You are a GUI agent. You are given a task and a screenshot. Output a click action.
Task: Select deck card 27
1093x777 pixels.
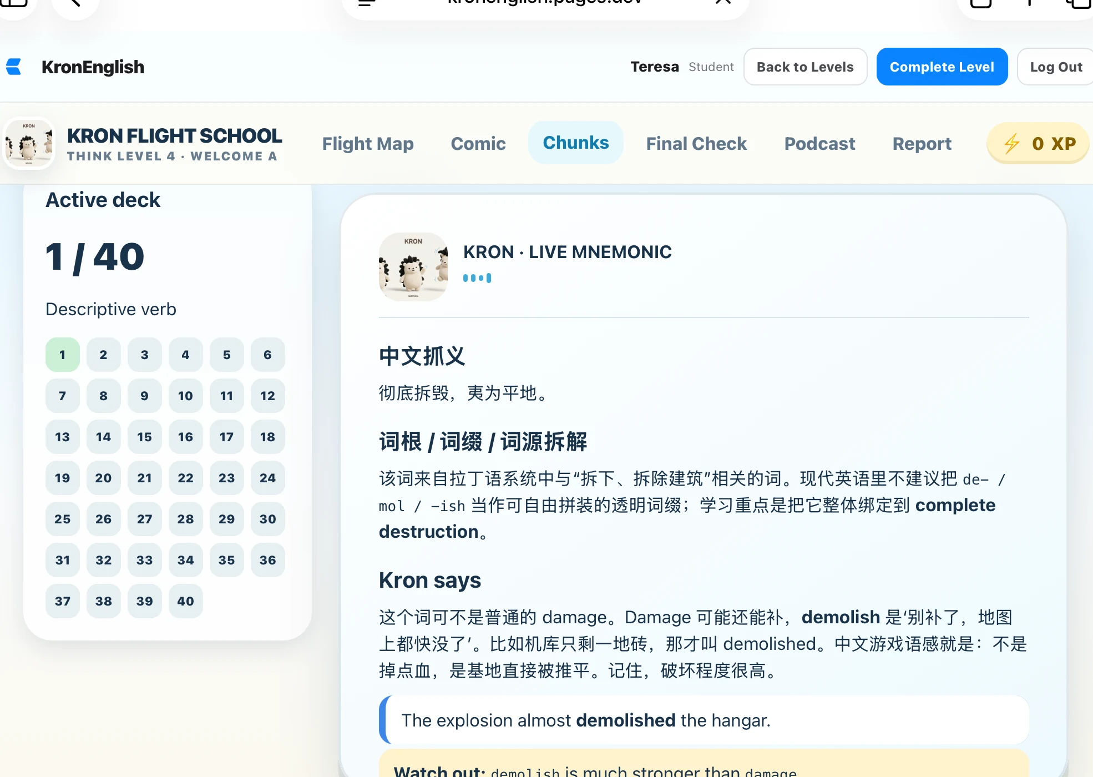point(145,519)
